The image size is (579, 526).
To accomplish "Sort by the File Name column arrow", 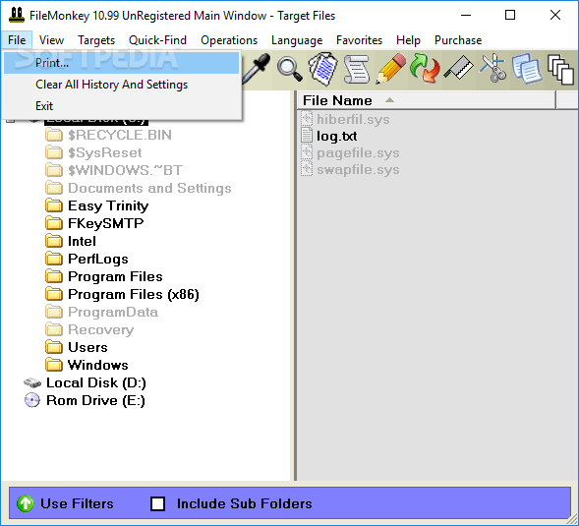I will click(x=389, y=100).
